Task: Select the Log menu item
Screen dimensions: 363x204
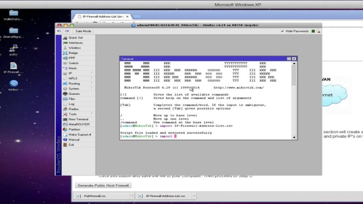Action: tap(71, 104)
